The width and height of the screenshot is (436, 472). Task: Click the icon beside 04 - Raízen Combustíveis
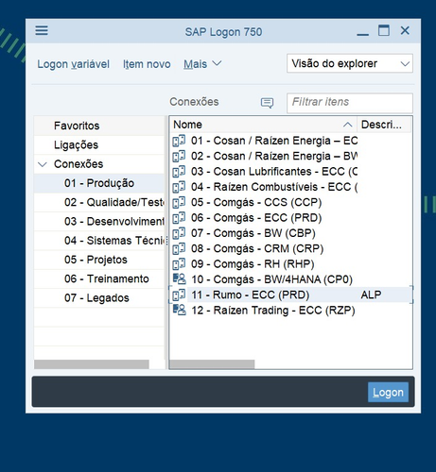click(179, 187)
